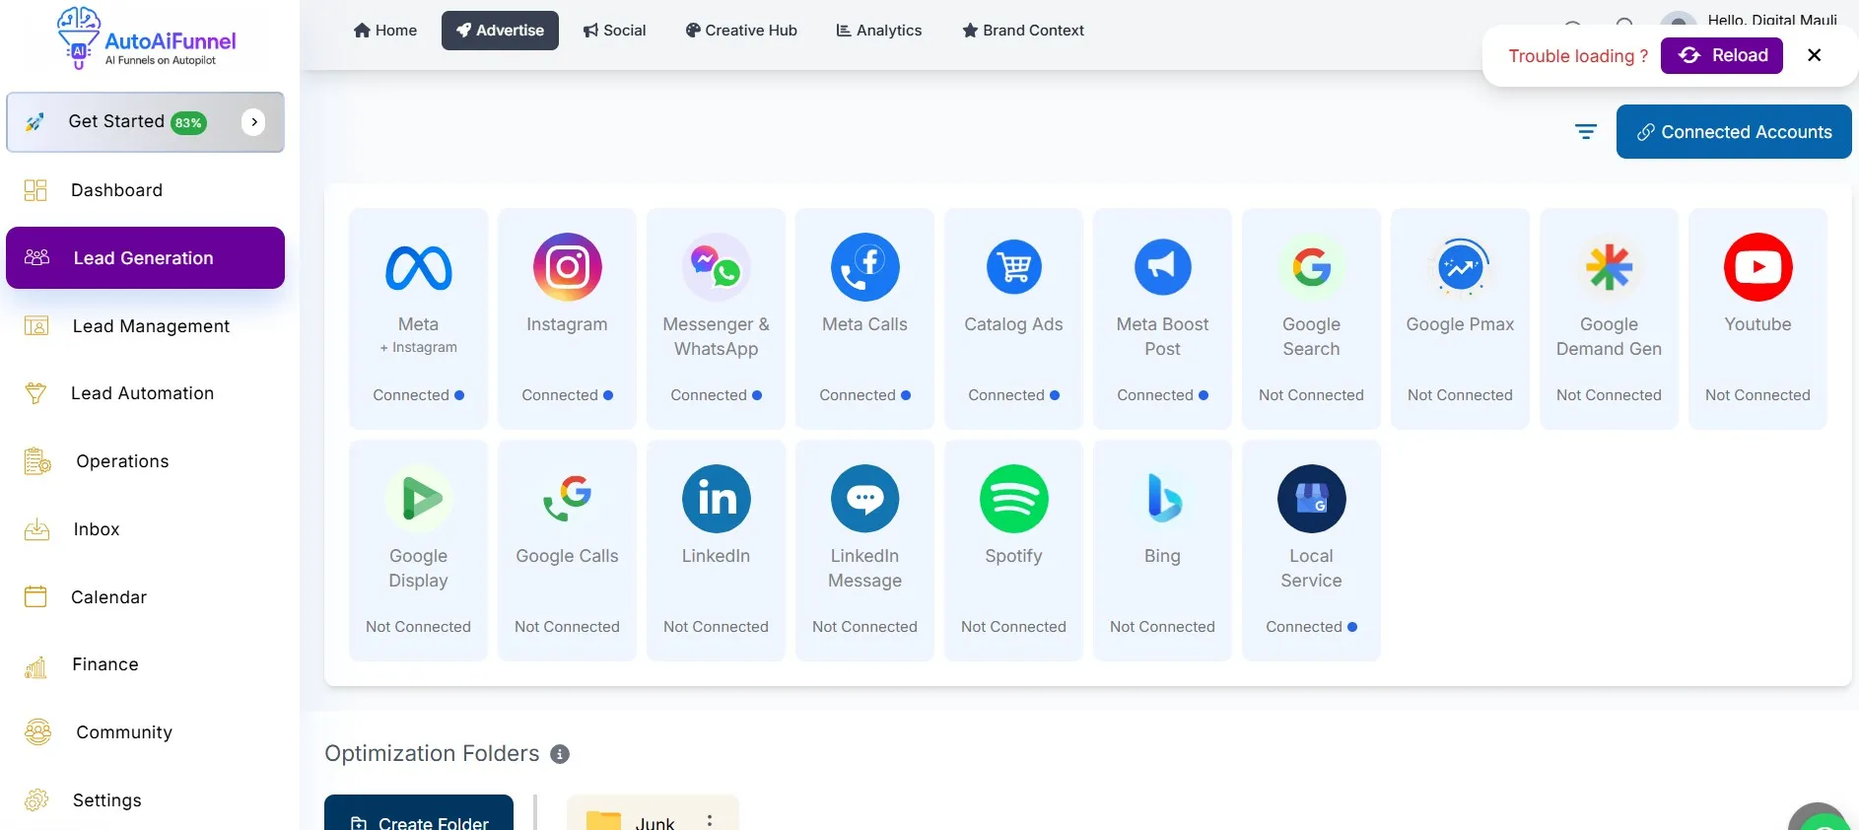This screenshot has width=1859, height=830.
Task: Open the Bing ads icon
Action: tap(1162, 499)
